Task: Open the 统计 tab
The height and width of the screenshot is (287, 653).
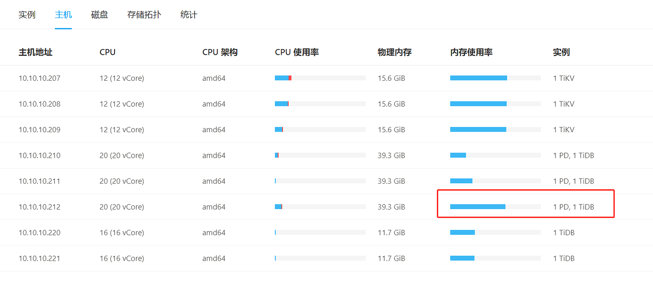Action: click(189, 15)
